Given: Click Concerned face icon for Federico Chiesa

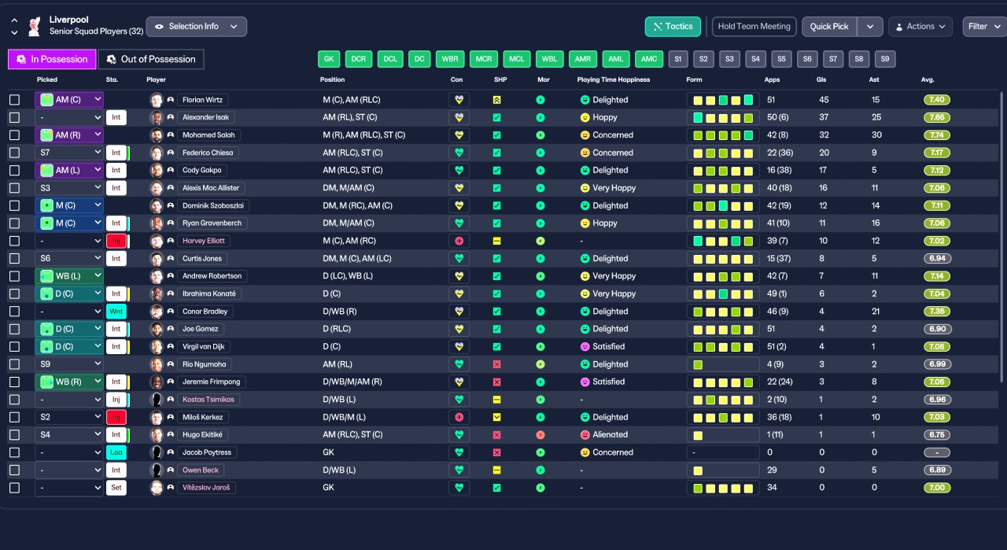Looking at the screenshot, I should (x=585, y=153).
